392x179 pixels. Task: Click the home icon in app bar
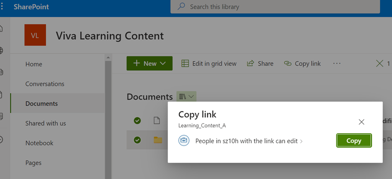(1, 28)
